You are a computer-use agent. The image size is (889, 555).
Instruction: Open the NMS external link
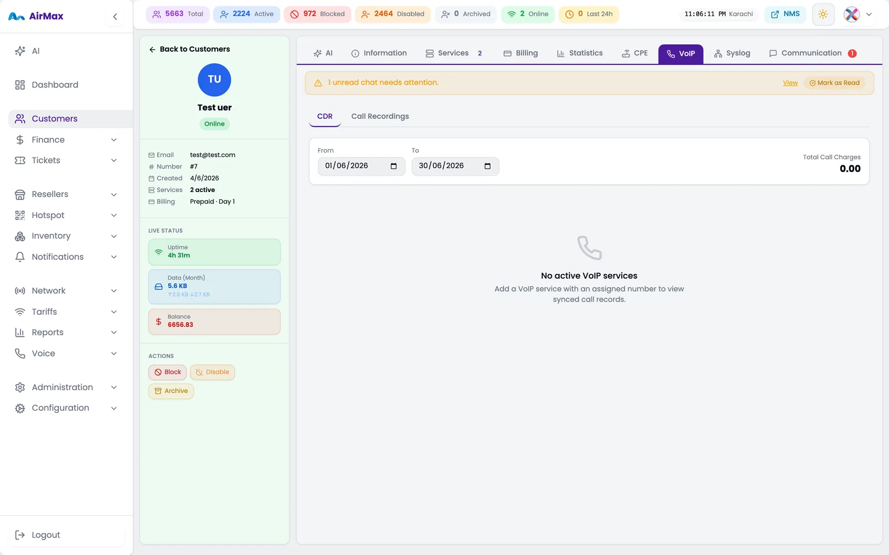(x=786, y=14)
